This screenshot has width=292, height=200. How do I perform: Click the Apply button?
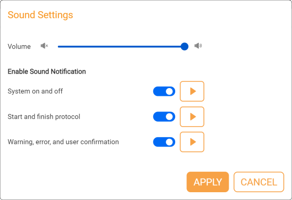click(208, 182)
